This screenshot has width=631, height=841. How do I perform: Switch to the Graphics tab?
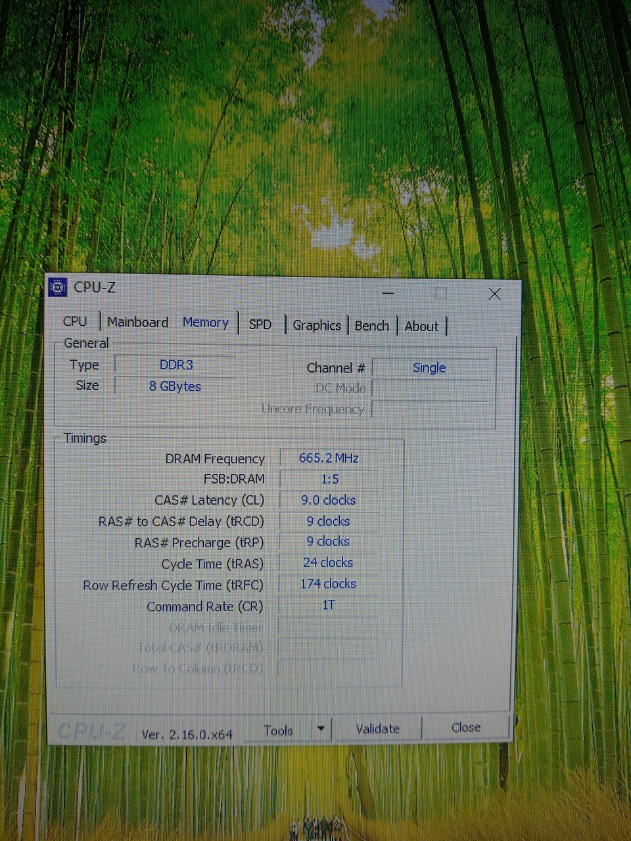click(317, 325)
